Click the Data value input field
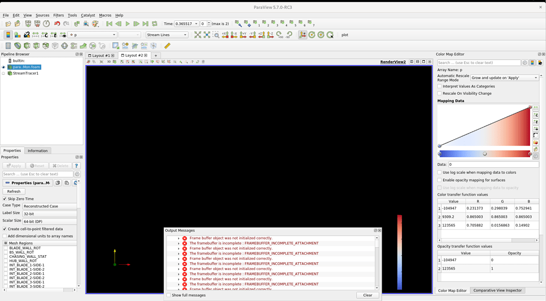546x301 pixels. [x=493, y=164]
